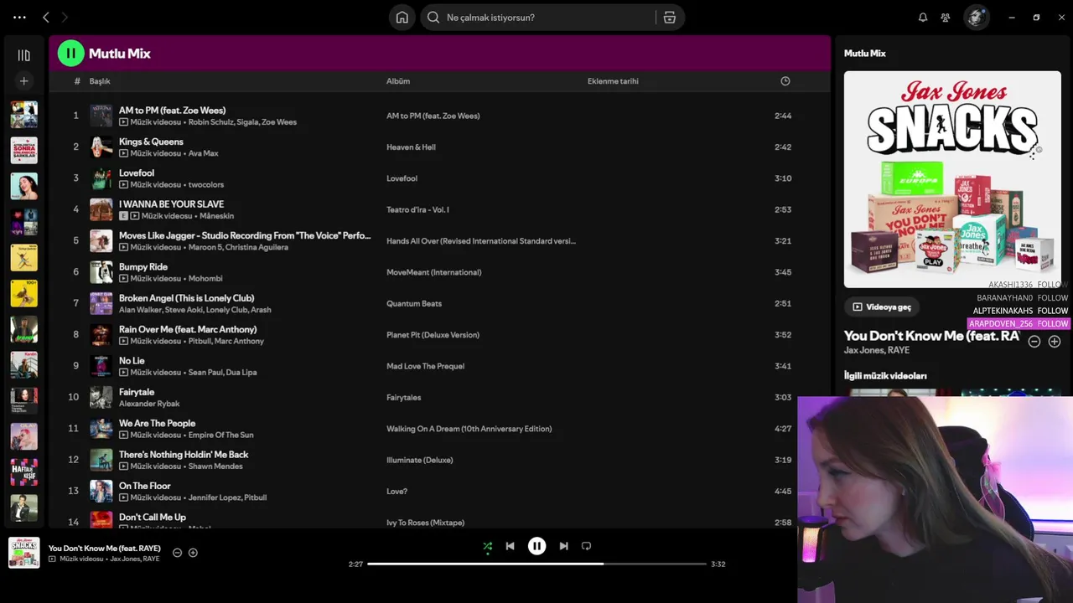Screen dimensions: 1073x603
Task: Open the yellow '100+' playlist in sidebar
Action: (x=23, y=293)
